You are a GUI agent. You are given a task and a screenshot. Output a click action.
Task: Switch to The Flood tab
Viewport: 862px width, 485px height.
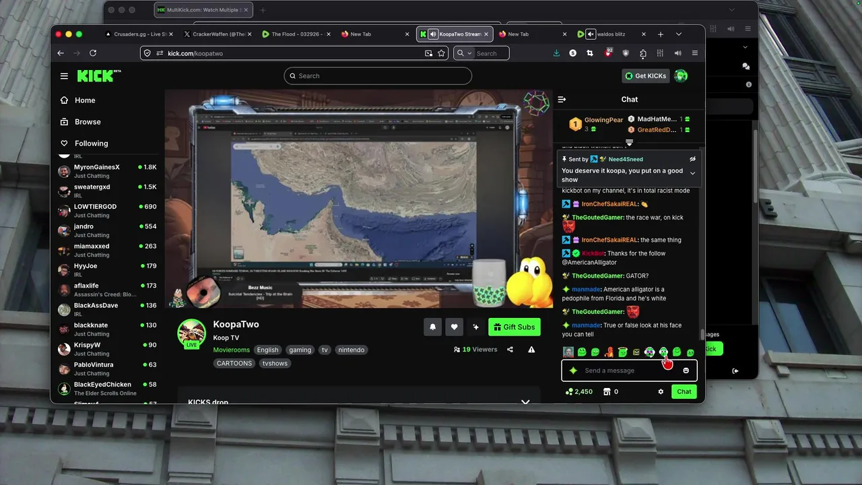tap(296, 34)
